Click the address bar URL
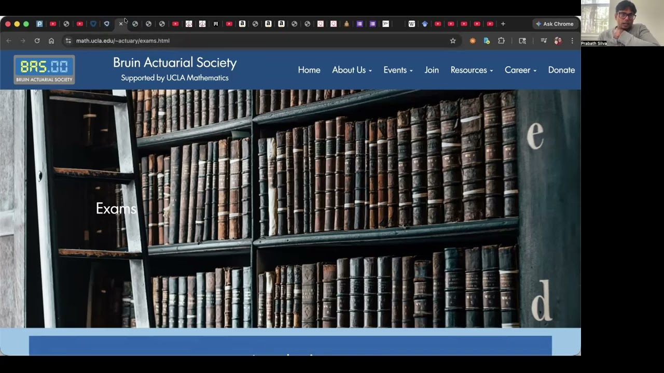This screenshot has width=664, height=373. (x=123, y=40)
